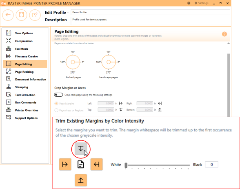Toggle the top margin trim button
This screenshot has height=189, width=240.
pyautogui.click(x=81, y=149)
